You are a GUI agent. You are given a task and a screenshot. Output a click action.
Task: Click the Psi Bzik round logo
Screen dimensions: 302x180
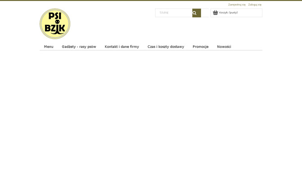55,24
